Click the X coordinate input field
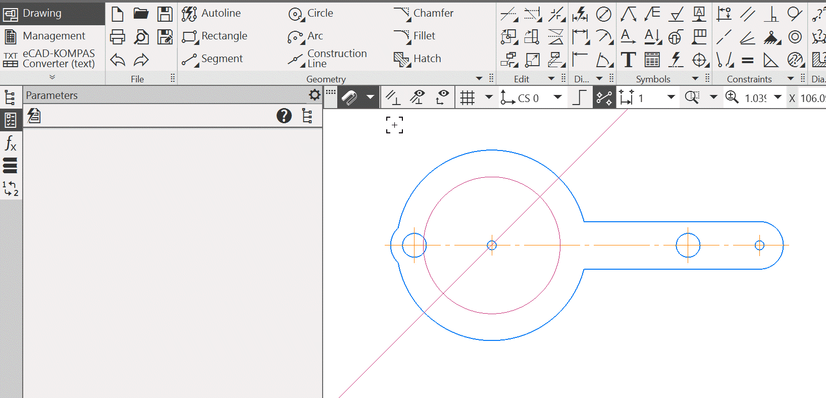This screenshot has width=826, height=398. click(812, 98)
